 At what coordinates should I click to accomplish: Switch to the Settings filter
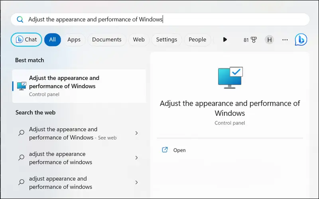(167, 39)
